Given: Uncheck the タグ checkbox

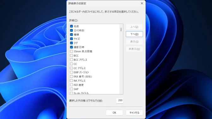Looking at the screenshot, I should 71,43.
